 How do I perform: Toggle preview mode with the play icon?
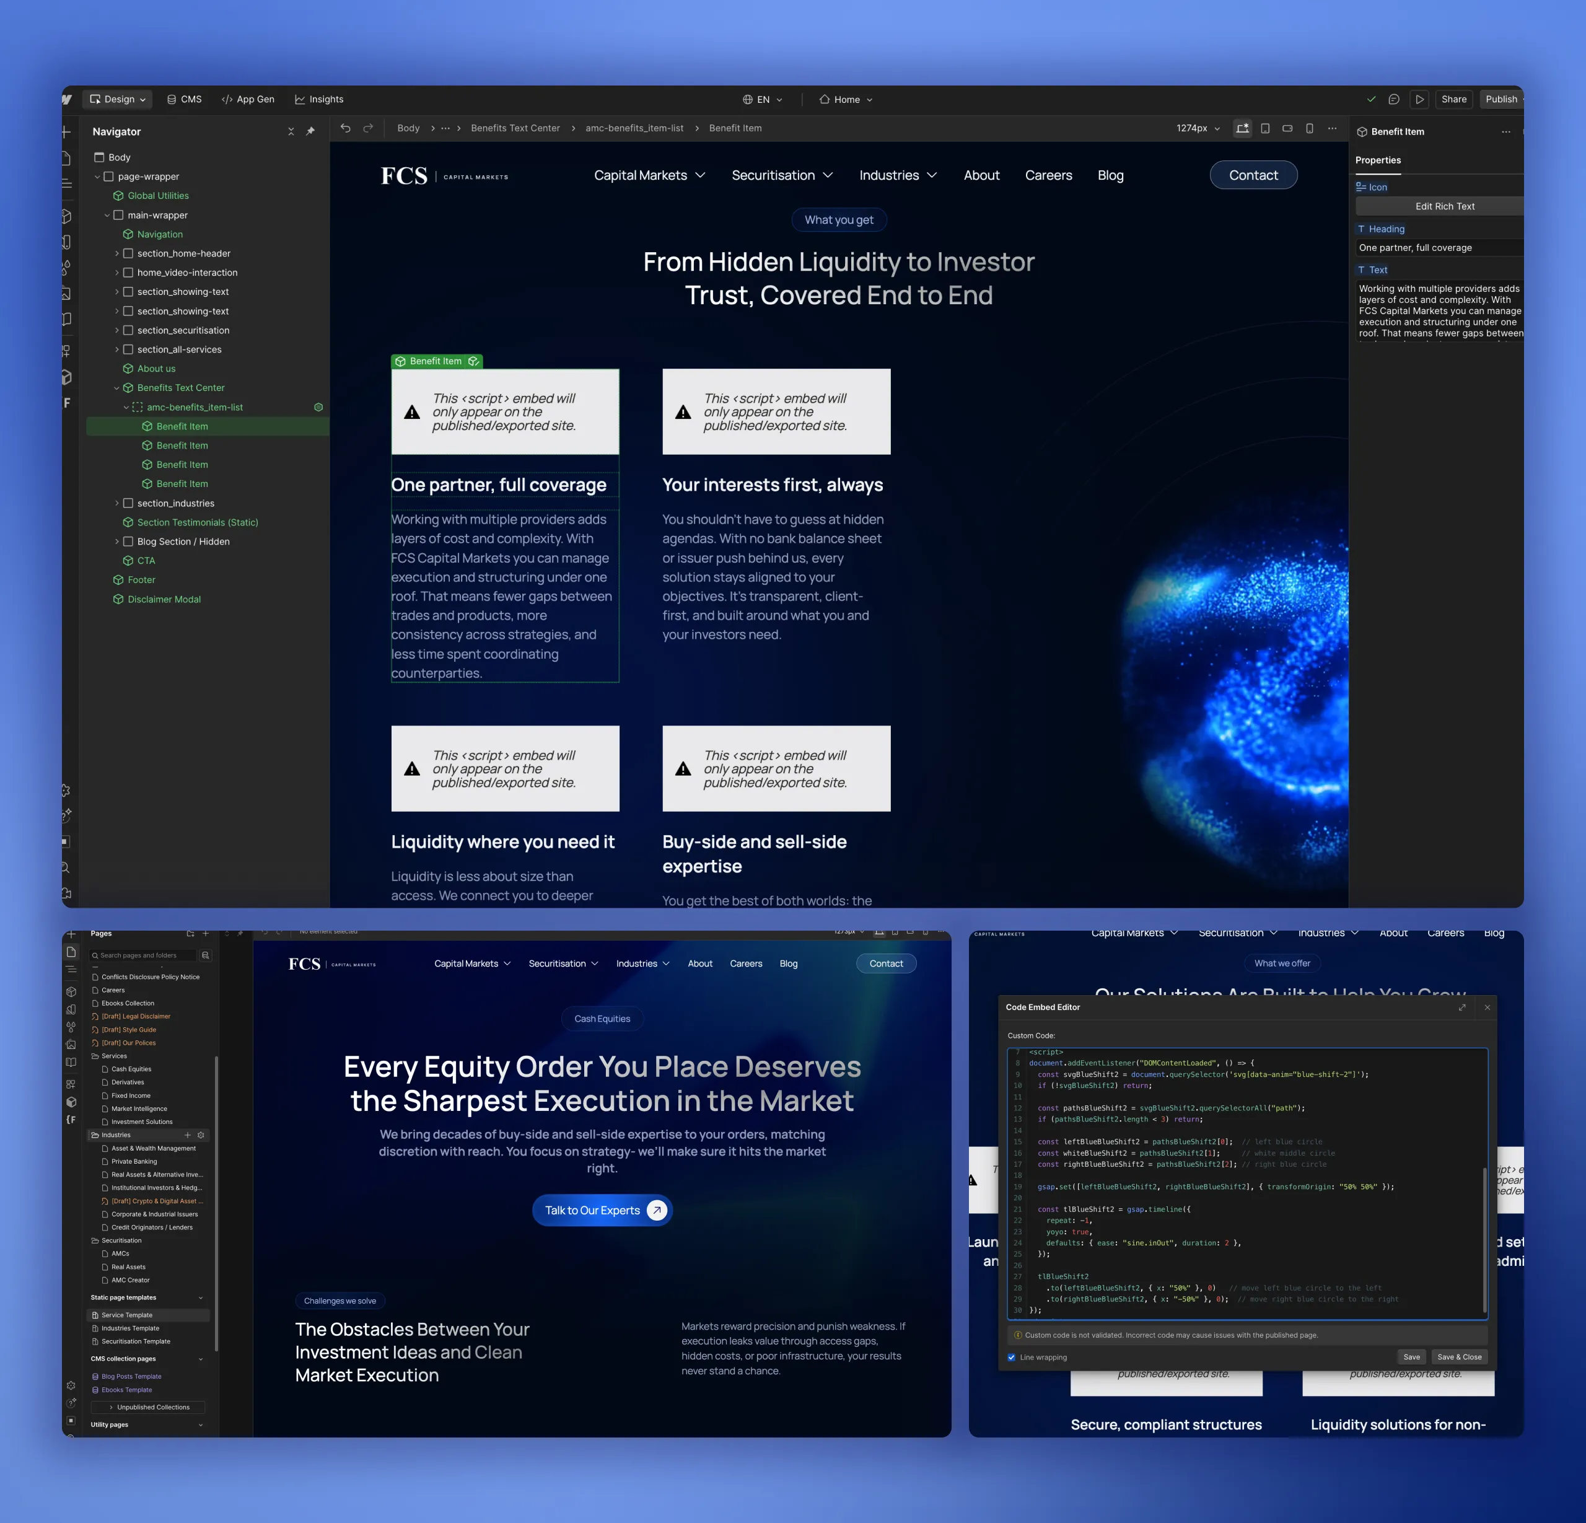tap(1419, 99)
